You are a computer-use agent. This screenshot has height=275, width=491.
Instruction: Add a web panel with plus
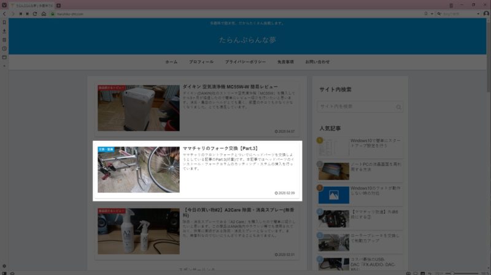pyautogui.click(x=4, y=66)
